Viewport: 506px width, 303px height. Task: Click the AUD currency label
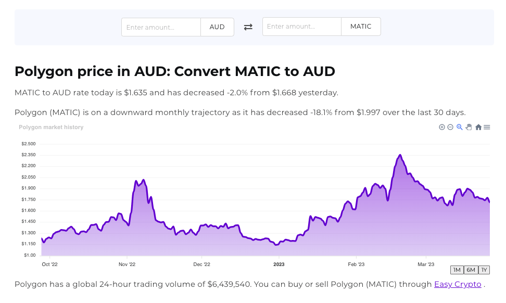(217, 27)
